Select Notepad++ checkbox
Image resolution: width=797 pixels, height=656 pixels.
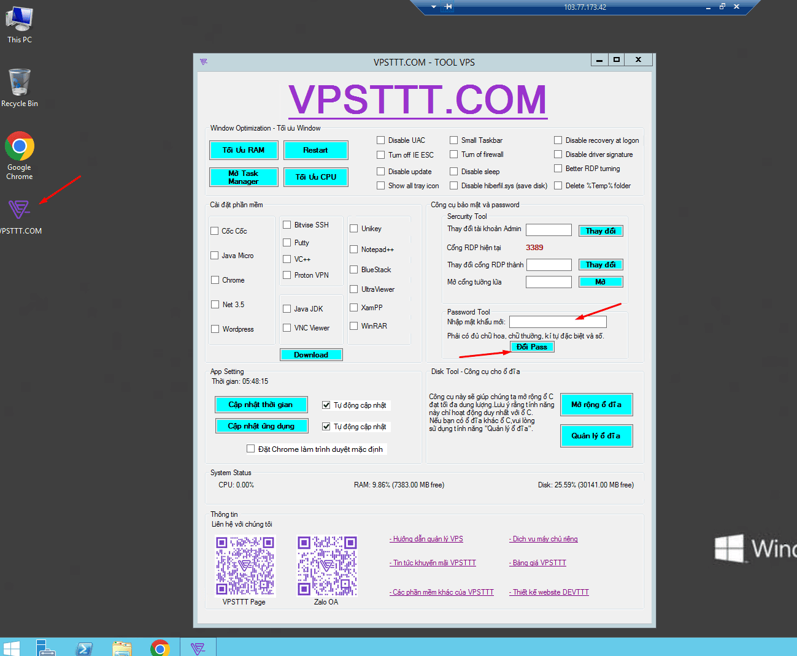[354, 250]
